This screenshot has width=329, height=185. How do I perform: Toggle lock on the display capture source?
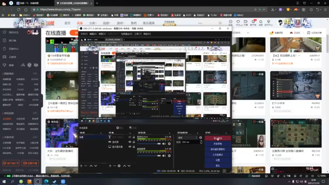[x=134, y=147]
